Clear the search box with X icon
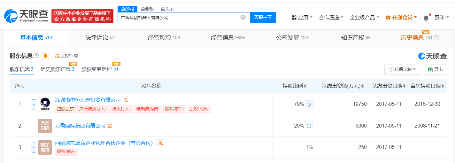 [x=243, y=18]
